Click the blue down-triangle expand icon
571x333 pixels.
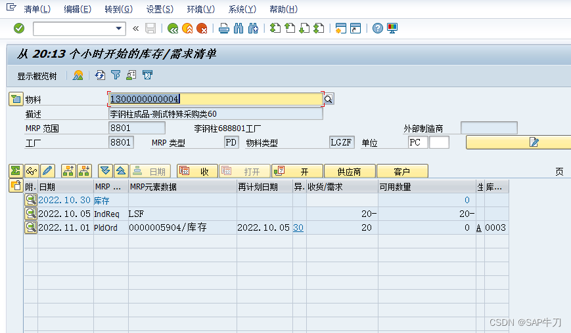[105, 171]
